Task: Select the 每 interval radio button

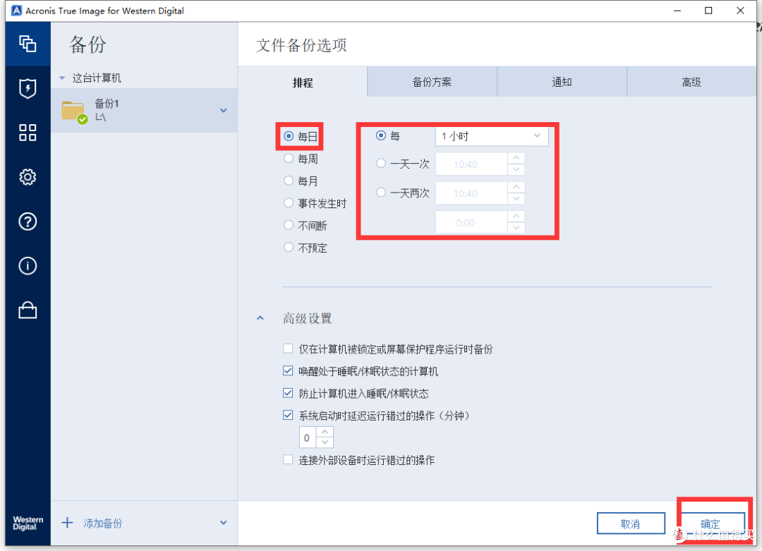Action: pyautogui.click(x=381, y=135)
